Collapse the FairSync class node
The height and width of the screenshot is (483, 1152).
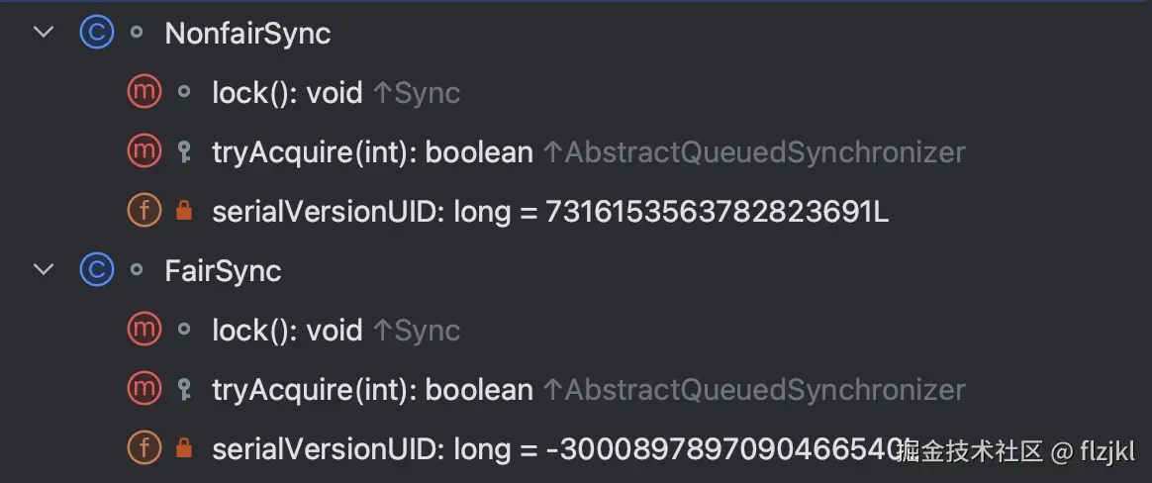tap(44, 270)
